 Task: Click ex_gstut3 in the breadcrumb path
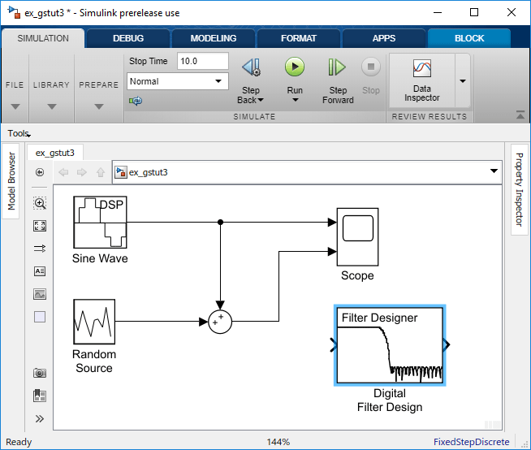click(149, 172)
